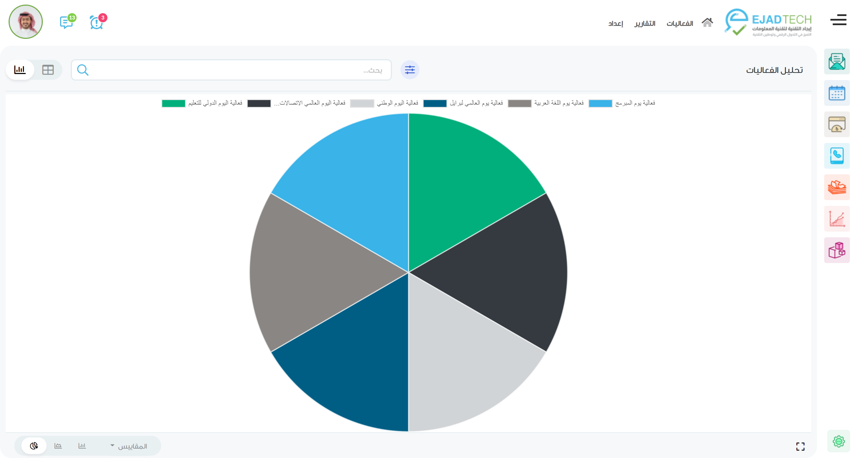
Task: Open the mail envelope sidebar icon
Action: pyautogui.click(x=836, y=61)
